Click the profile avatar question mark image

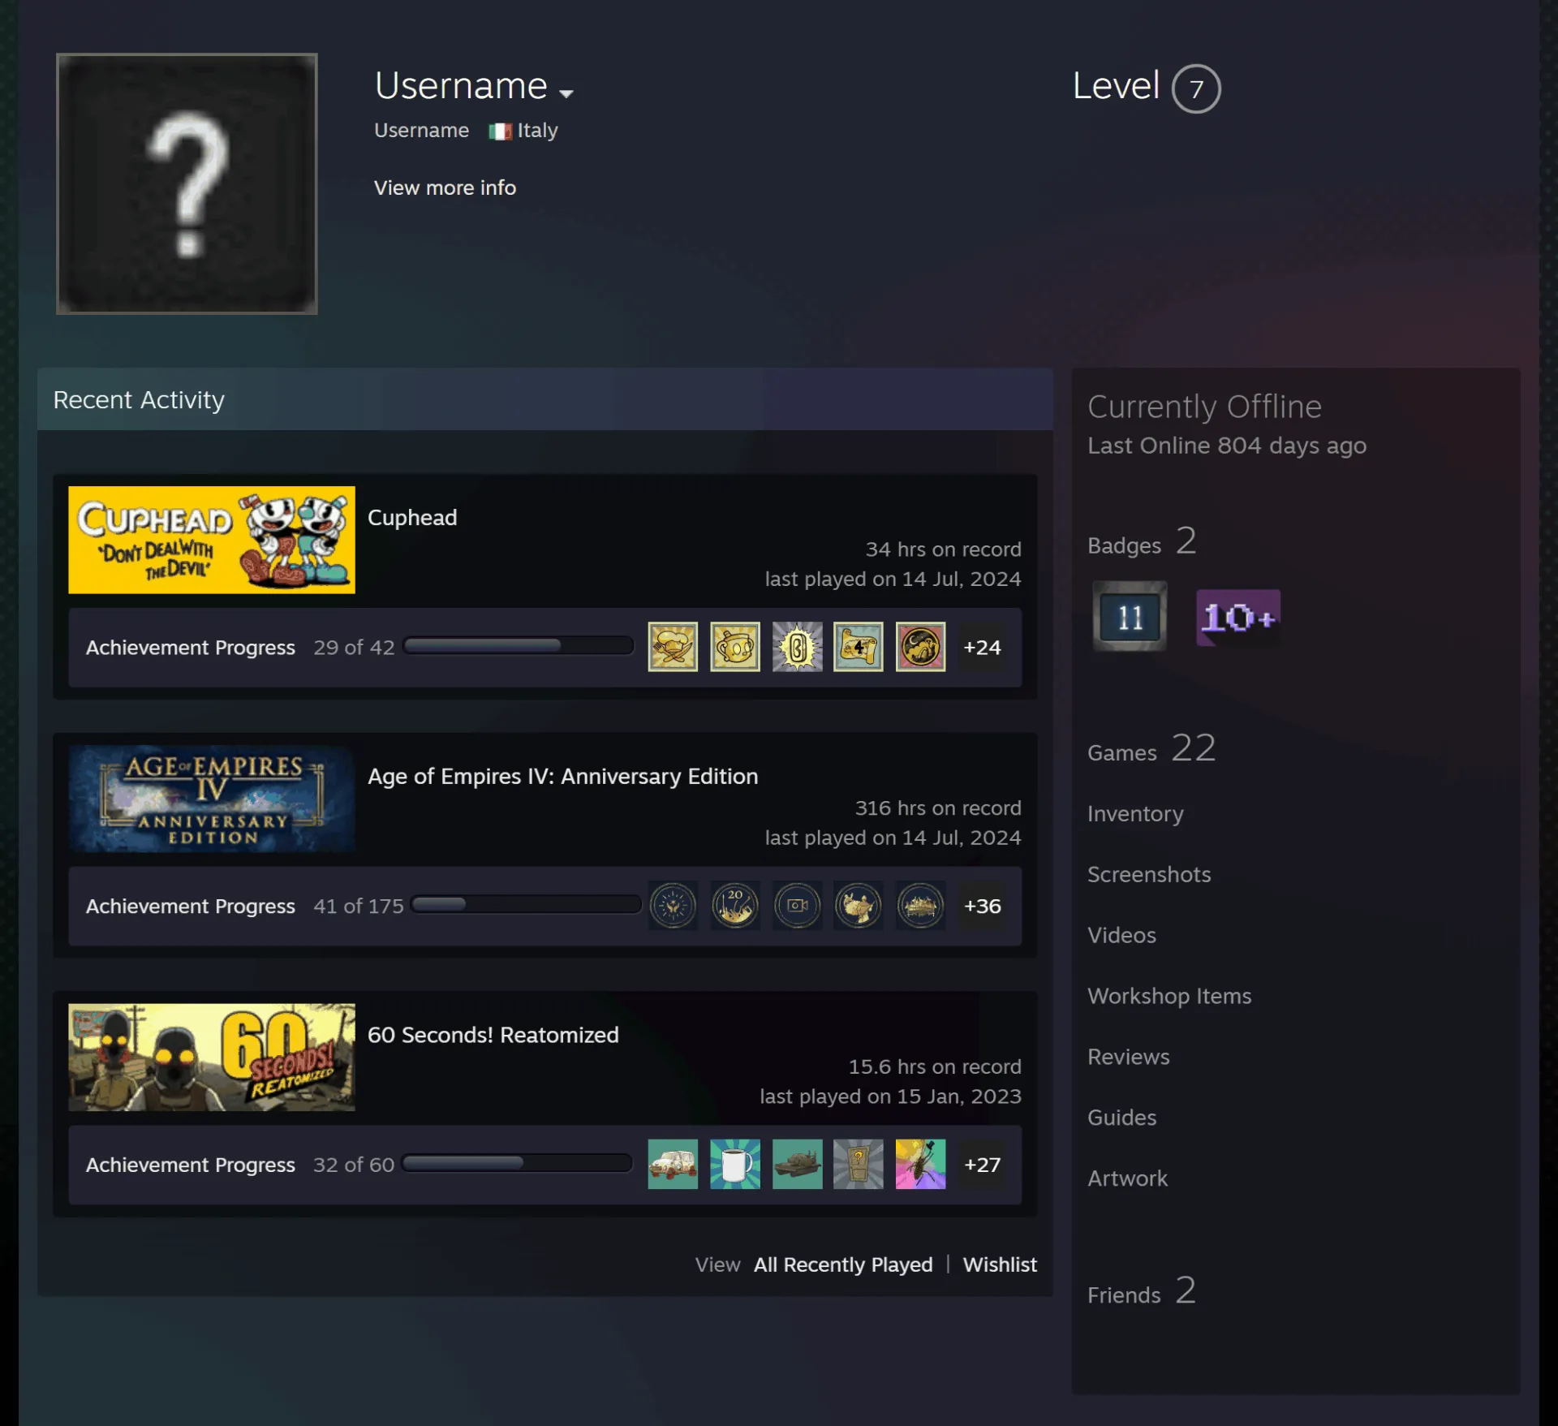187,183
